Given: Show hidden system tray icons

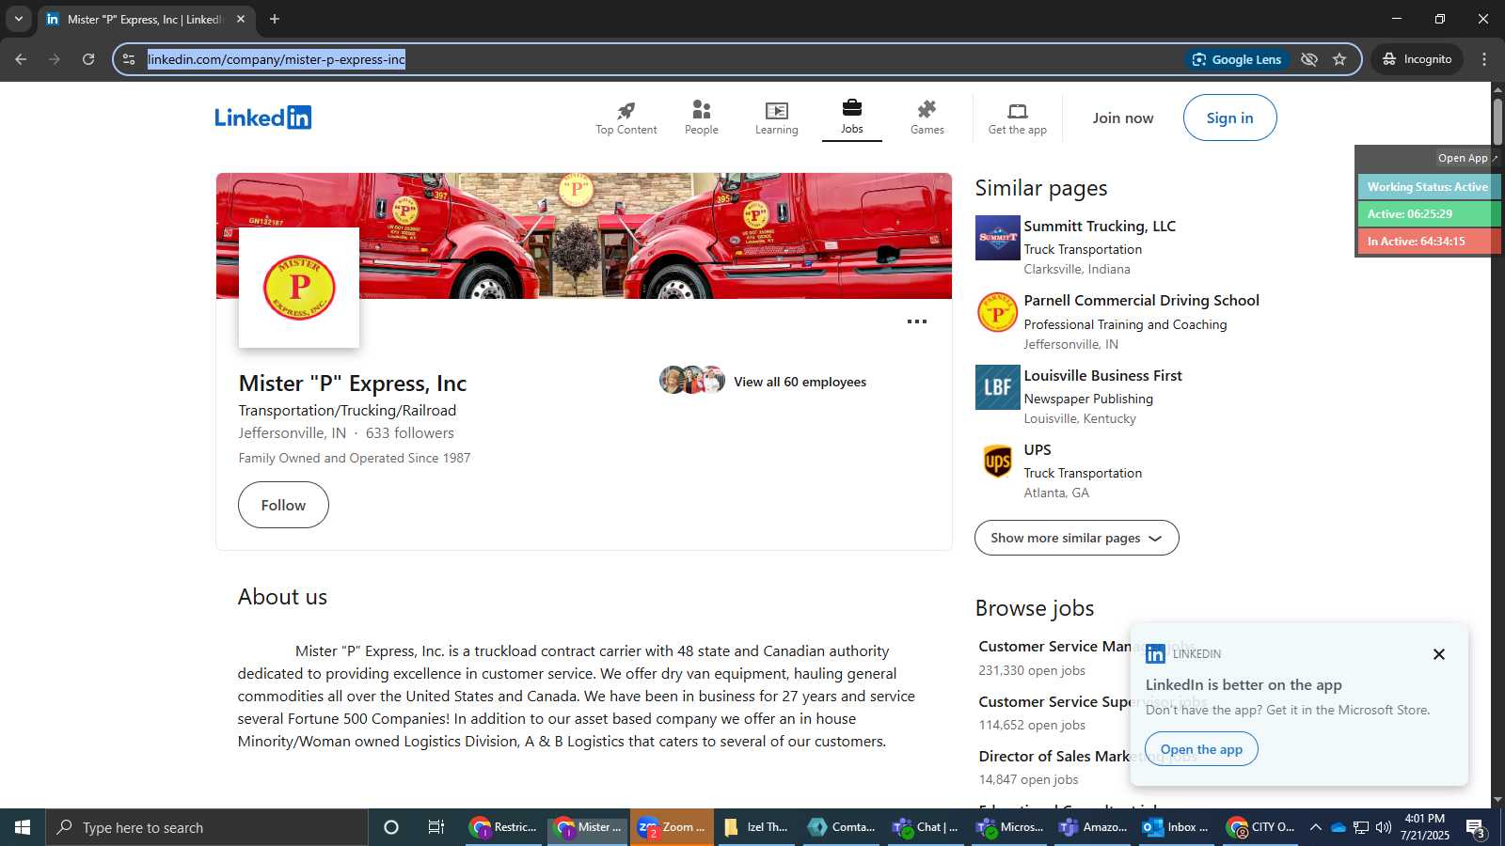Looking at the screenshot, I should pyautogui.click(x=1315, y=827).
